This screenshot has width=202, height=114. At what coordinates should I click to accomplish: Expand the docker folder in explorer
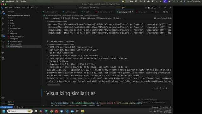pyautogui.click(x=12, y=23)
